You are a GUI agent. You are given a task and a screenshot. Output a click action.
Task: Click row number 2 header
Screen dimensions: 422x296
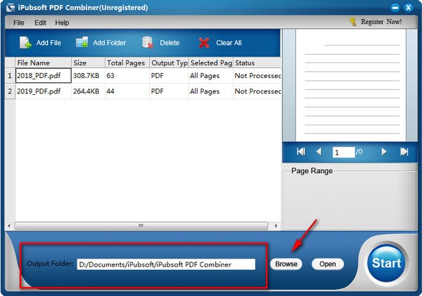[10, 91]
